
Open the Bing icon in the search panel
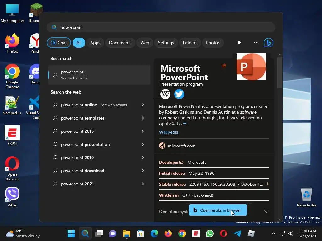point(268,43)
